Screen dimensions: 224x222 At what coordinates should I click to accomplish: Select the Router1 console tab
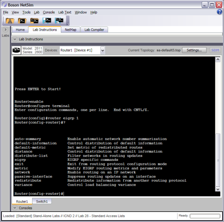tap(22, 201)
